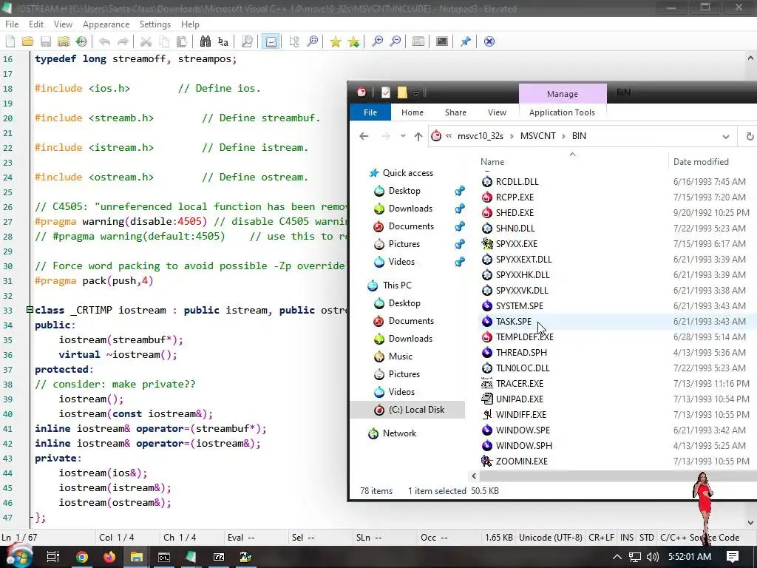Viewport: 757px width, 568px height.
Task: Open Downloads under Quick access
Action: click(x=410, y=209)
